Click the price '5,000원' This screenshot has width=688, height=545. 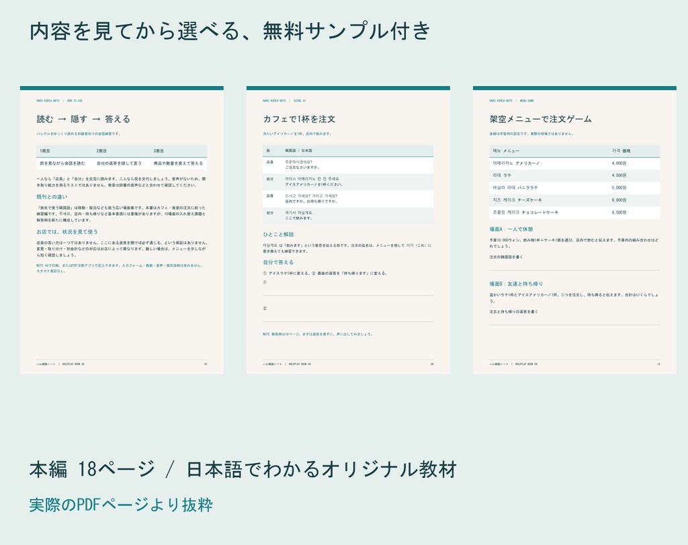[619, 187]
